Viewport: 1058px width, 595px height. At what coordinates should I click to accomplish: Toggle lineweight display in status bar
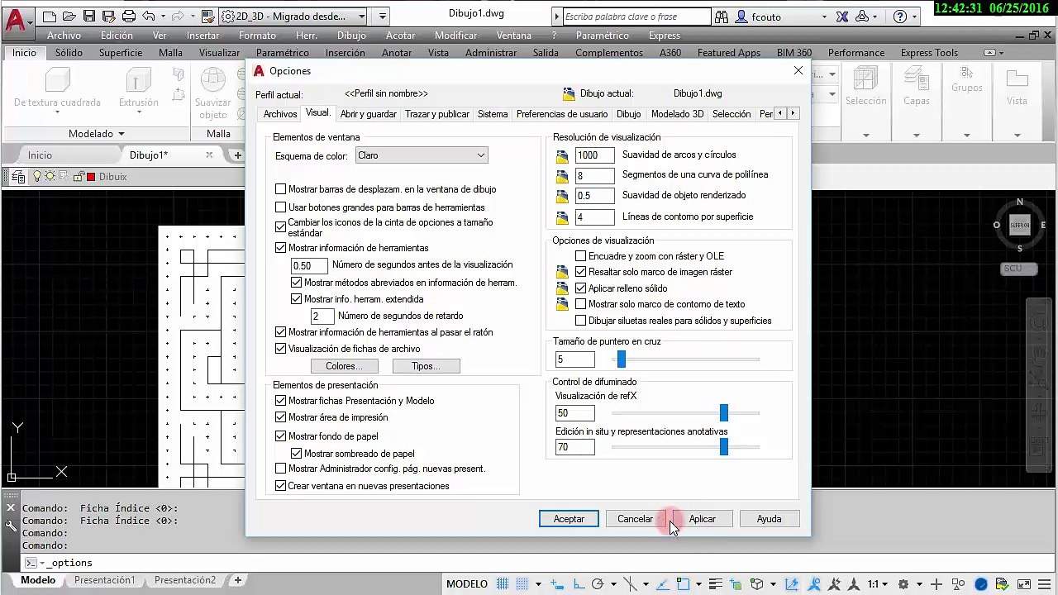(716, 584)
